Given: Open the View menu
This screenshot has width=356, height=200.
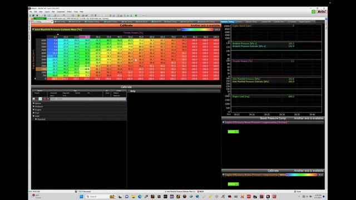Looking at the screenshot, I should (41, 12).
